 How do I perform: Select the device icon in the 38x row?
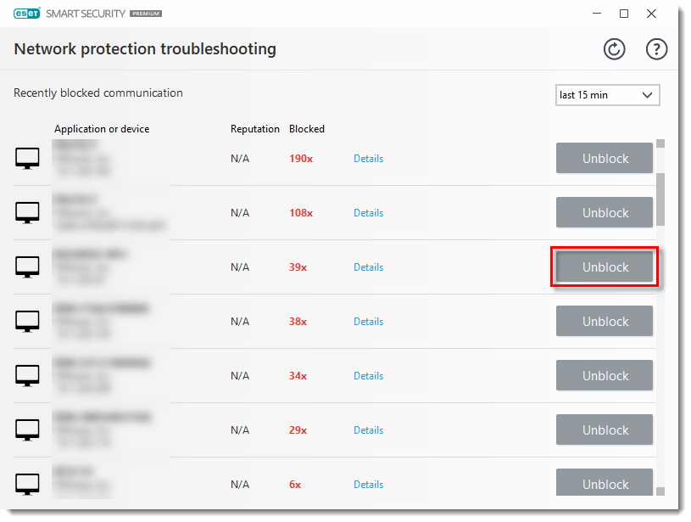pyautogui.click(x=27, y=322)
